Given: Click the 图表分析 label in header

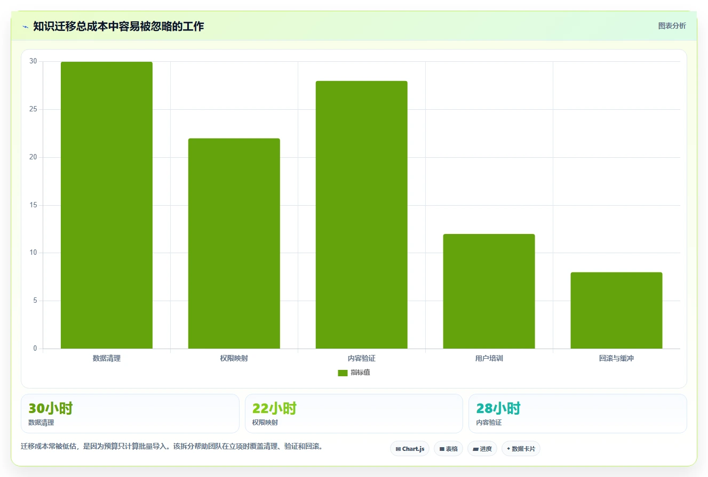Looking at the screenshot, I should [x=672, y=26].
